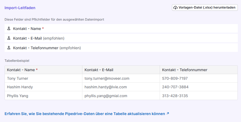Click Kontakt - E-Mail table column header
241x122 pixels.
tap(99, 70)
